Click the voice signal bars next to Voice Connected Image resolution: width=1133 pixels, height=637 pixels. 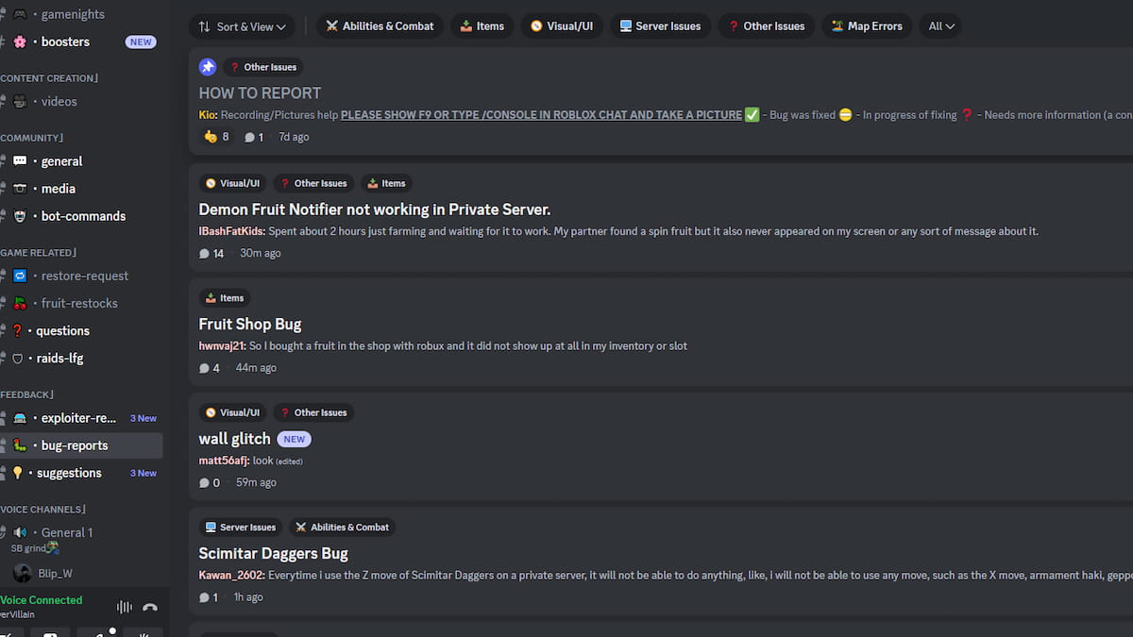pyautogui.click(x=124, y=608)
